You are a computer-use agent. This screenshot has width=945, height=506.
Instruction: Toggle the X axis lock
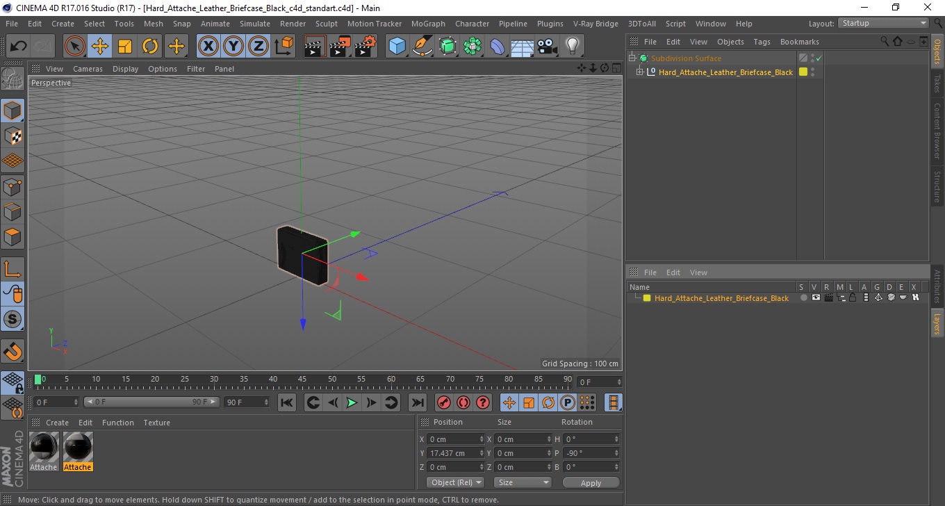[x=208, y=47]
